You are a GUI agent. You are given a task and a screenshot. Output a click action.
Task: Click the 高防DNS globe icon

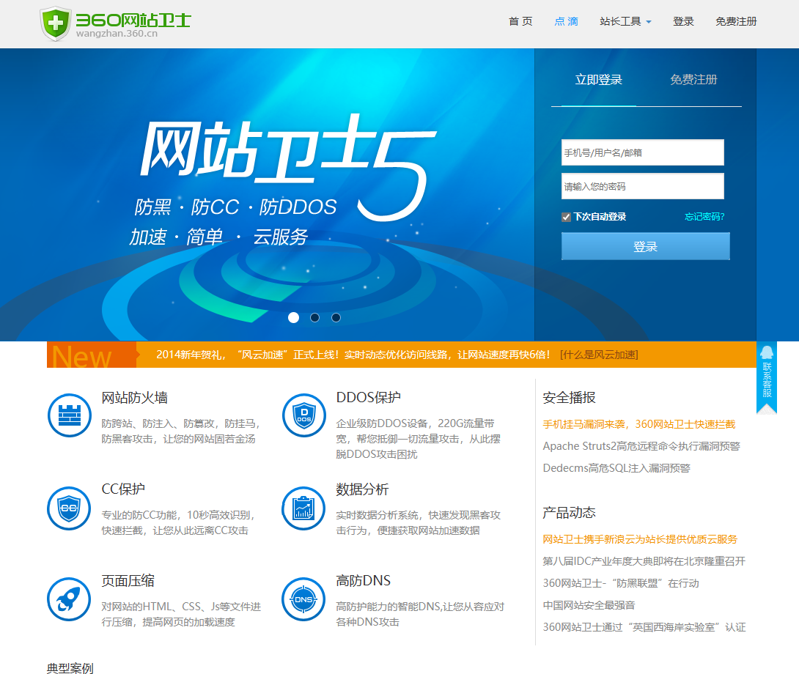click(x=303, y=599)
